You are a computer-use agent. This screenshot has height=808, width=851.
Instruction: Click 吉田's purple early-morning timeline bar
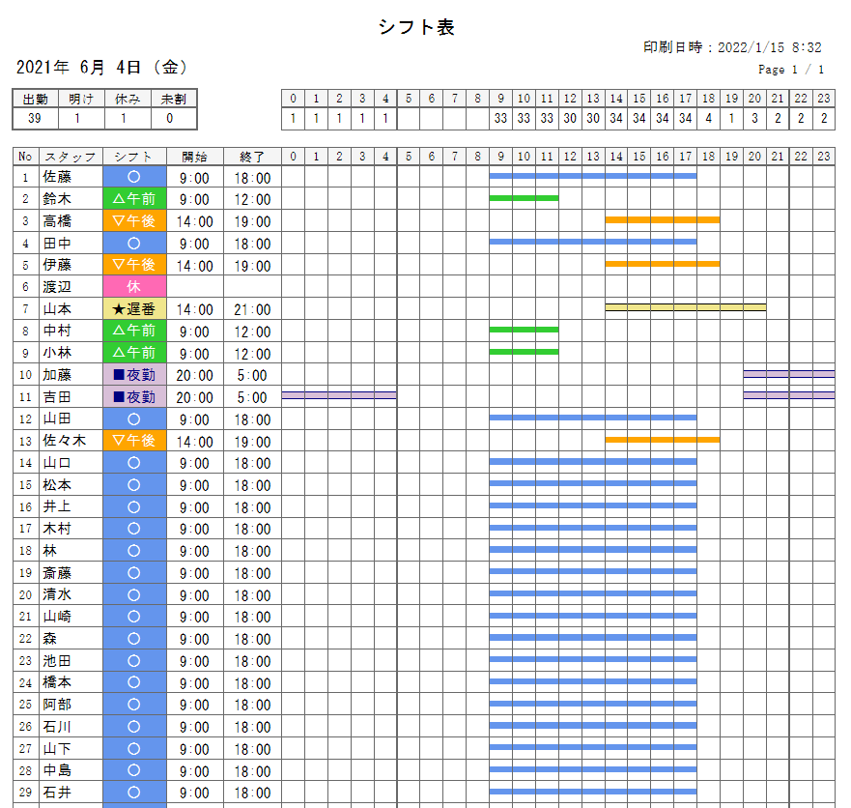pyautogui.click(x=338, y=395)
